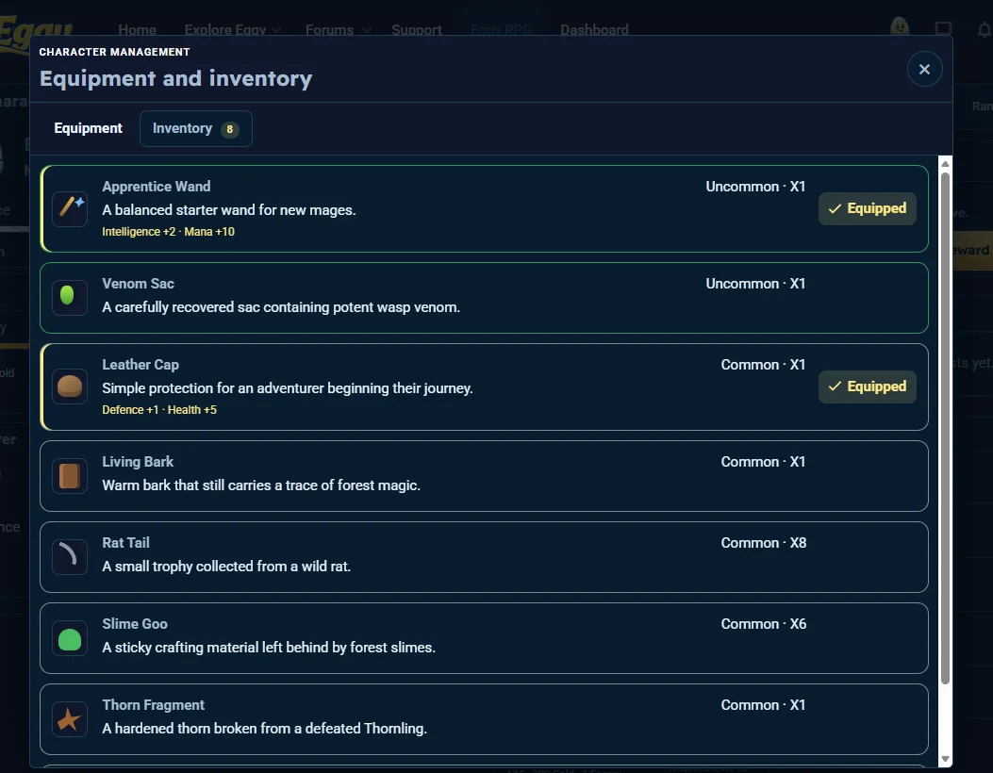Image resolution: width=993 pixels, height=773 pixels.
Task: Select the Slime Goo item name
Action: click(x=135, y=624)
